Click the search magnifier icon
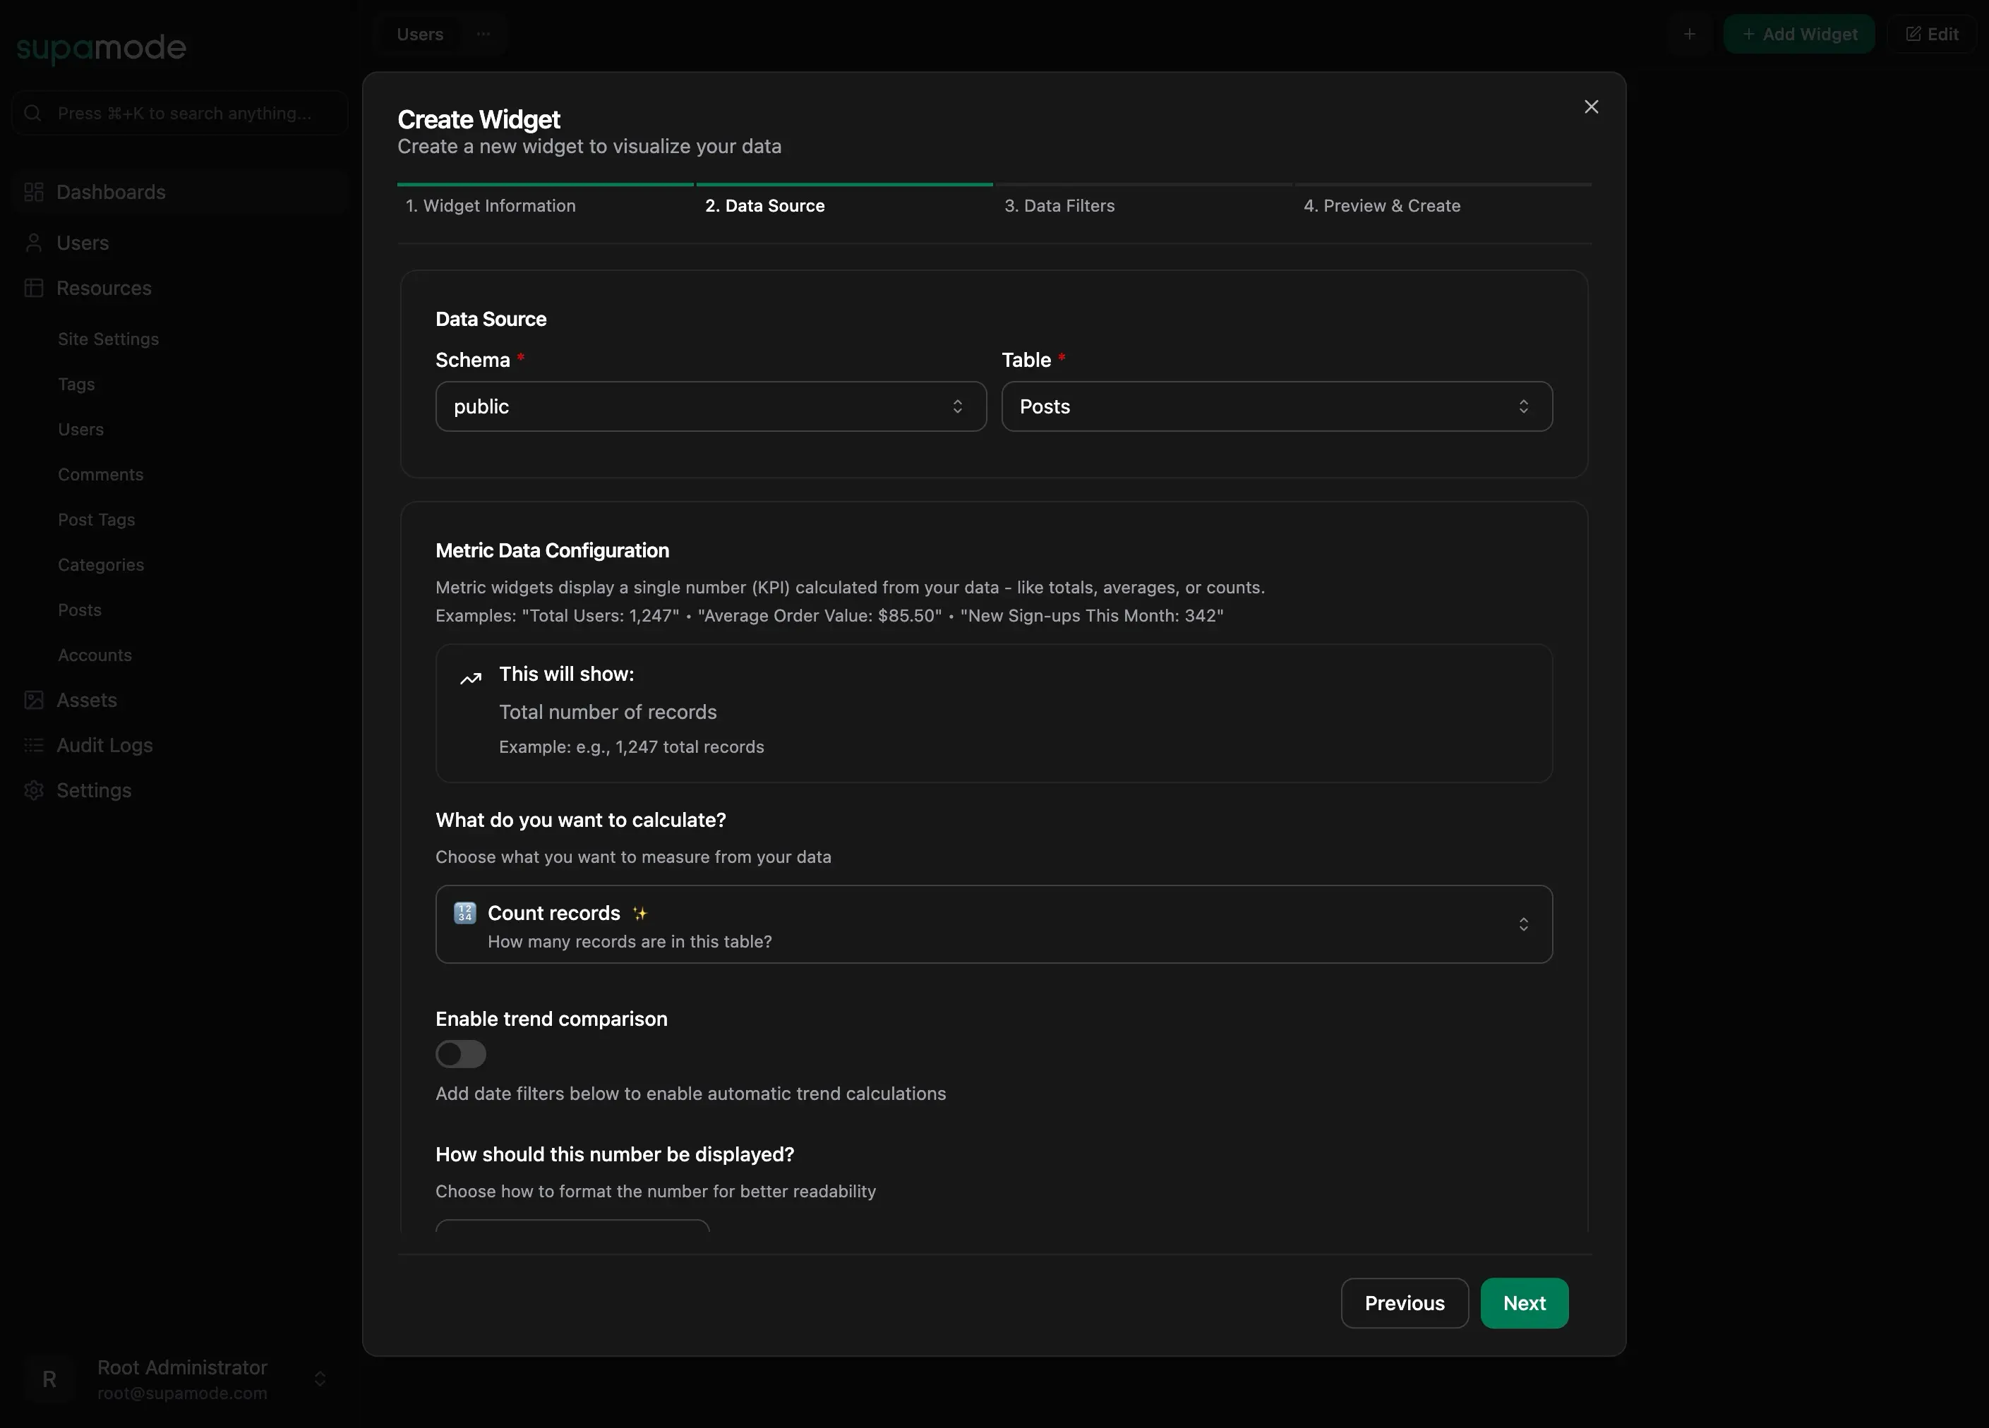 coord(32,112)
